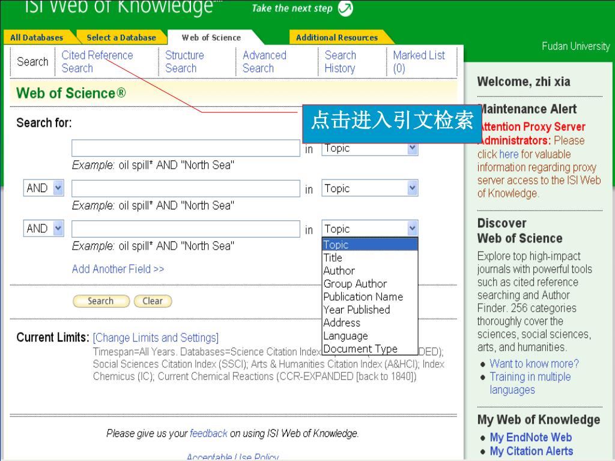Click 'Welcome, zhi xia' text
This screenshot has height=461, width=615.
coord(524,82)
